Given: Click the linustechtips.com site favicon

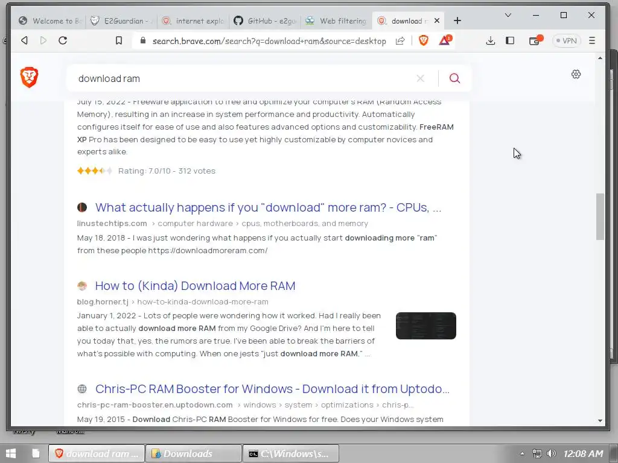Looking at the screenshot, I should 82,207.
